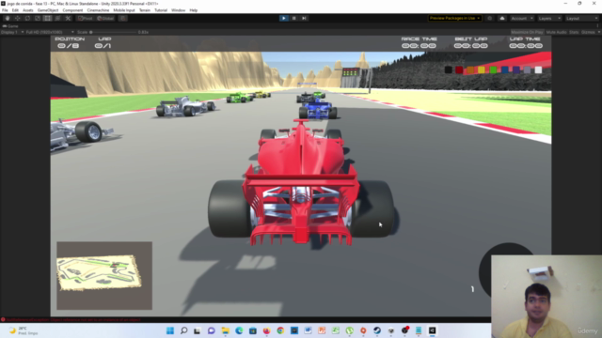
Task: Select the Hand tool in the Unity toolbar
Action: tap(8, 18)
